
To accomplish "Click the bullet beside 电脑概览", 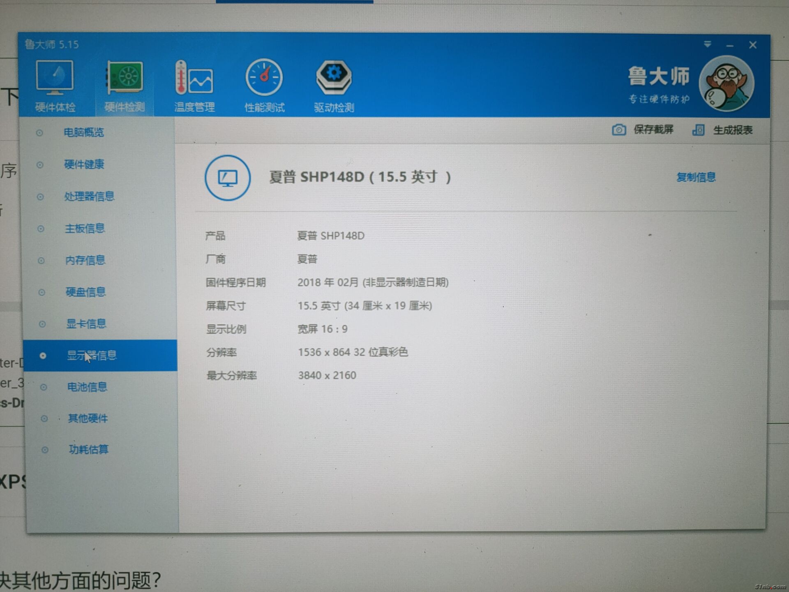I will tap(39, 133).
